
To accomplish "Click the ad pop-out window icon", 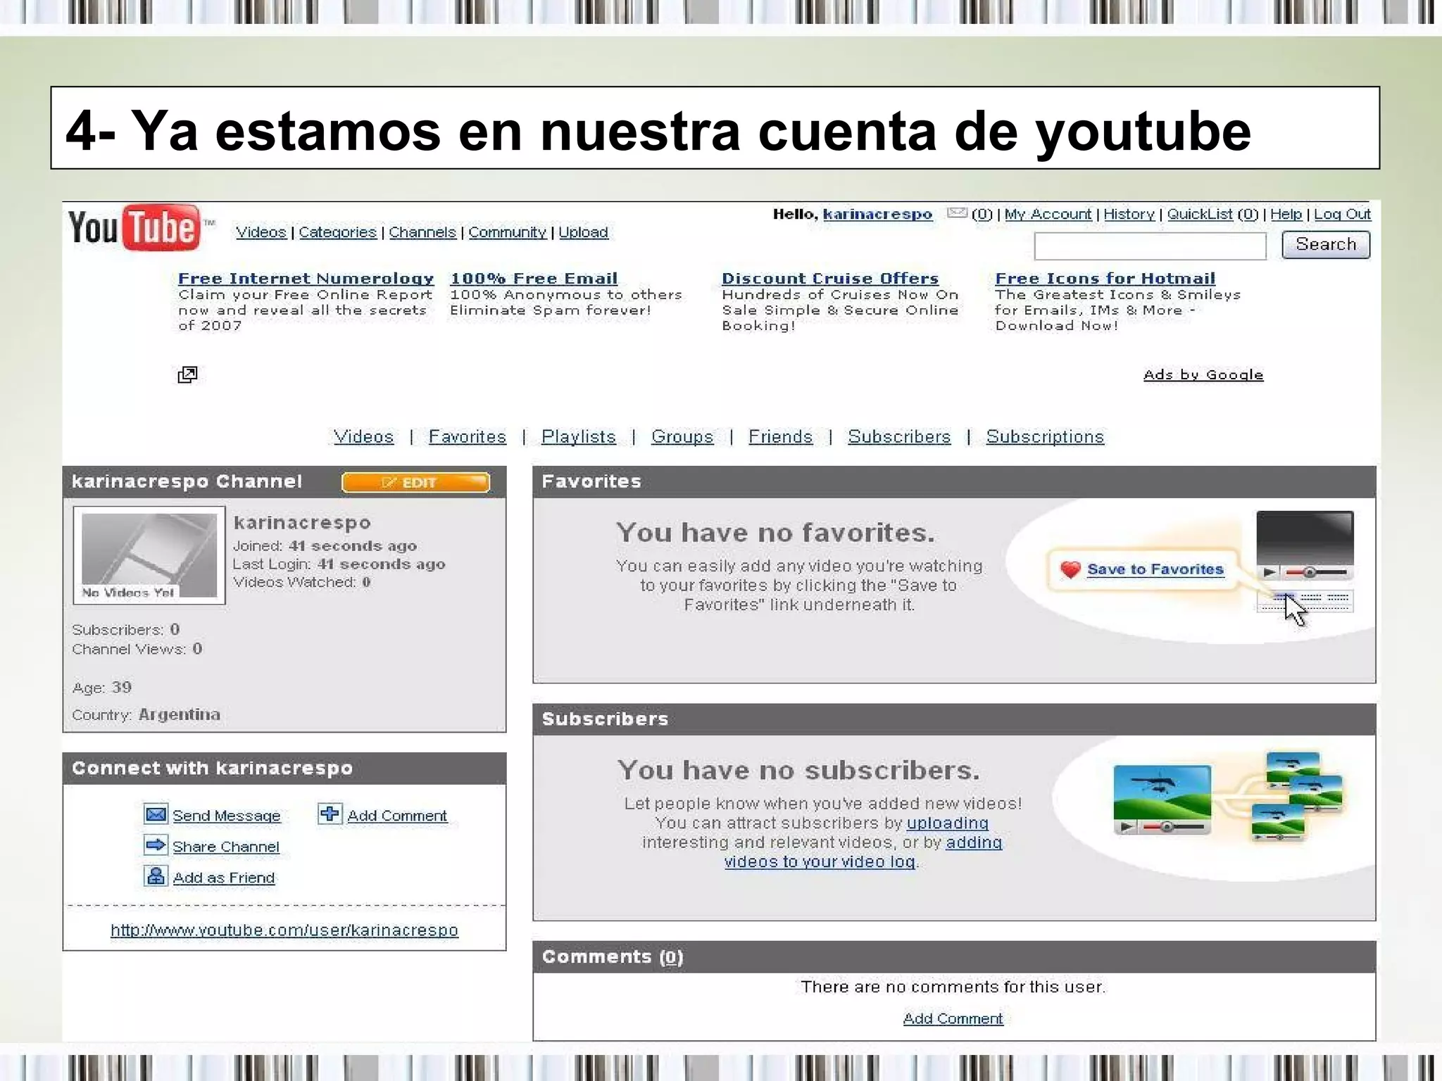I will tap(187, 374).
